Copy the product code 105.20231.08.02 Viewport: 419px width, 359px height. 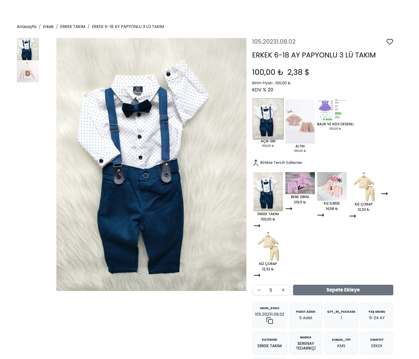[269, 321]
